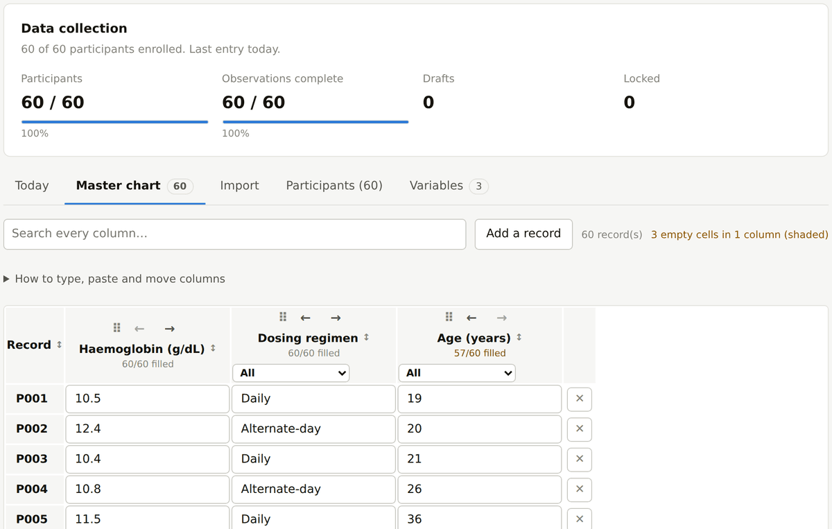Image resolution: width=832 pixels, height=529 pixels.
Task: Shift Dosing regimen column left
Action: click(305, 317)
